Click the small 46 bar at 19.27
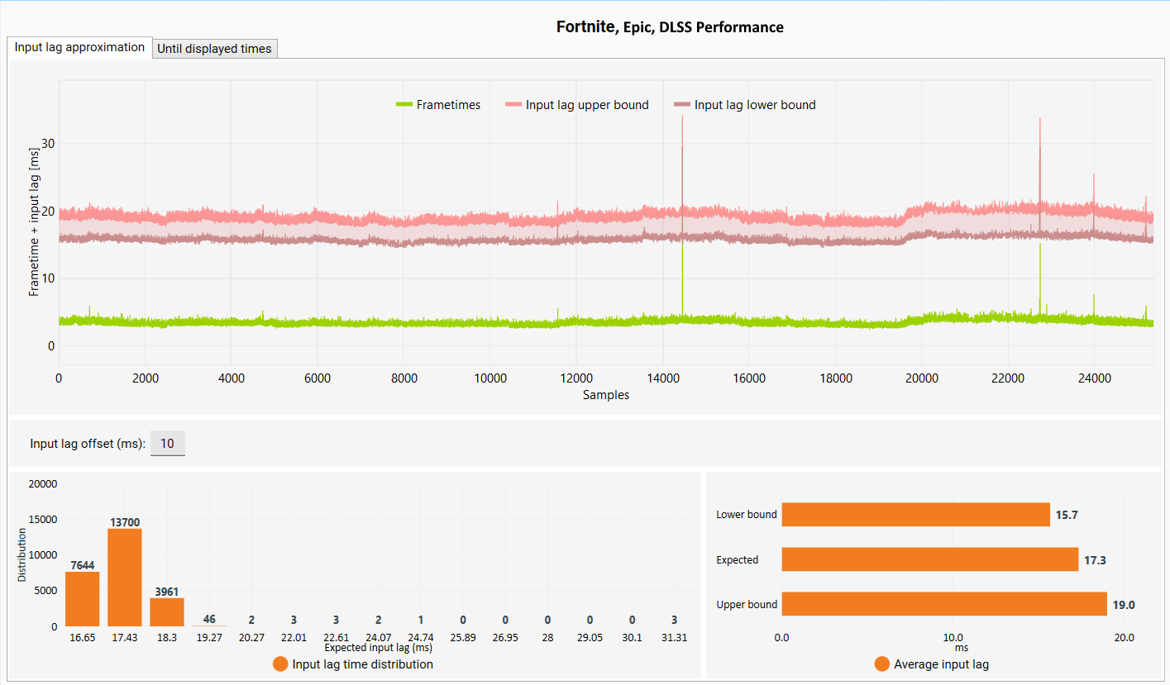1170x685 pixels. tap(209, 626)
